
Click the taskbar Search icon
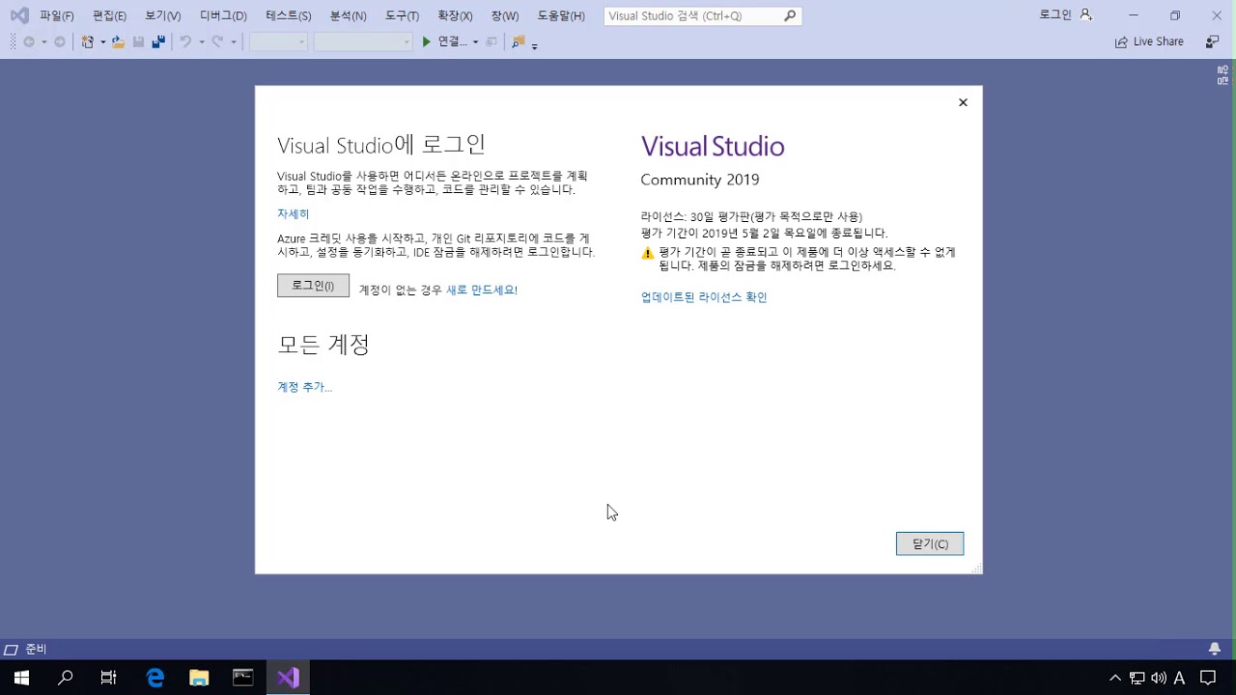click(66, 678)
